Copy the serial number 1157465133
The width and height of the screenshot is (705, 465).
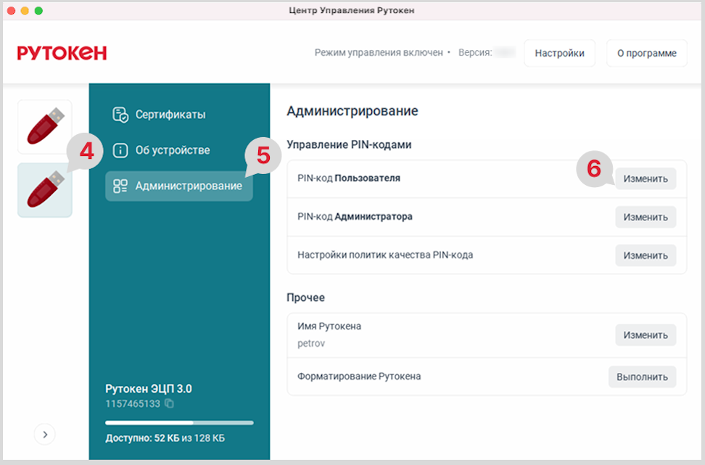click(x=169, y=403)
